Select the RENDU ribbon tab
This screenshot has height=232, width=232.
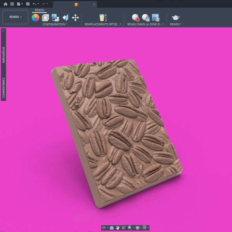(x=39, y=10)
